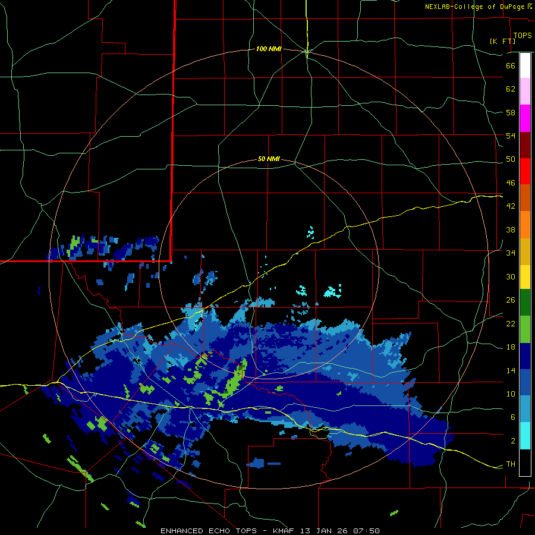The height and width of the screenshot is (535, 535).
Task: Click the legend value 58
Action: (511, 112)
